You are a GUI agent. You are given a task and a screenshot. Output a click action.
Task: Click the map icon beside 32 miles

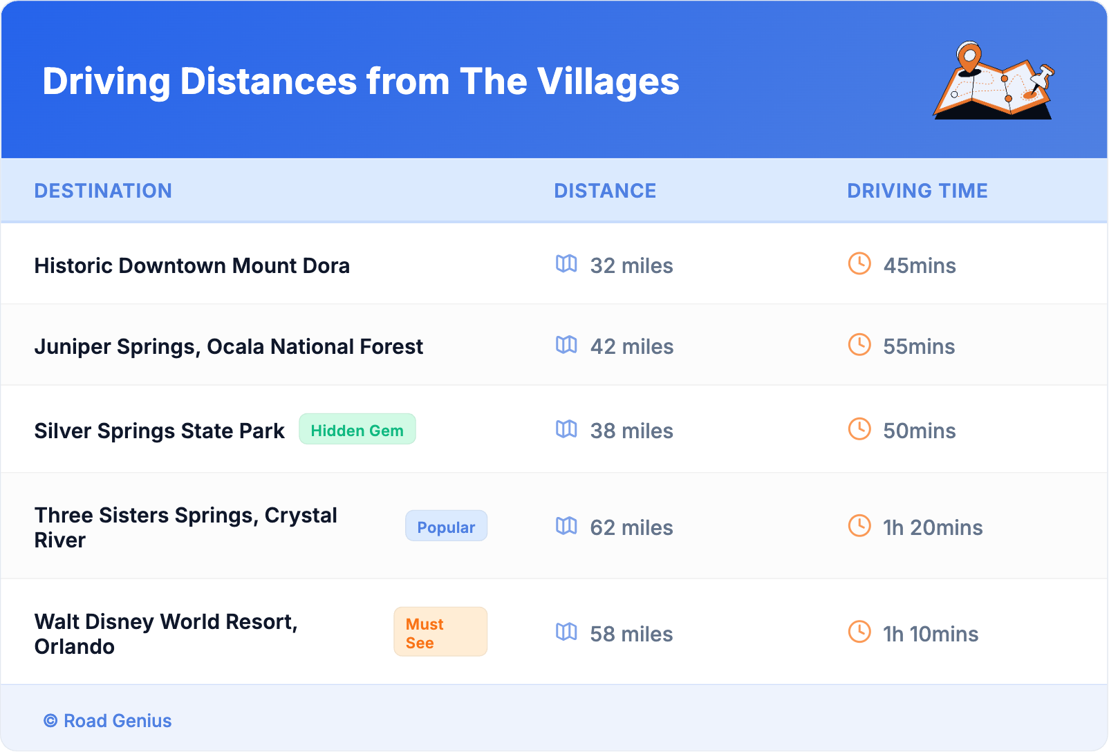(x=566, y=264)
